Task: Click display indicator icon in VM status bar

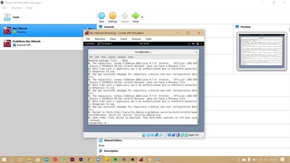Action: point(169,135)
